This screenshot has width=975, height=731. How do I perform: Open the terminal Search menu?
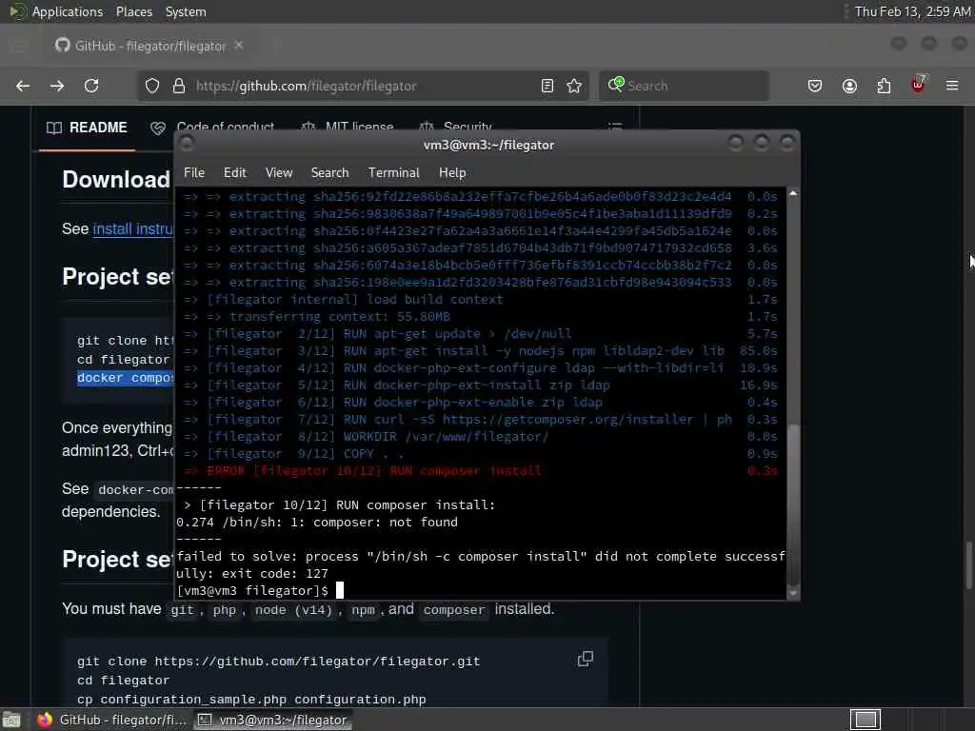point(330,173)
